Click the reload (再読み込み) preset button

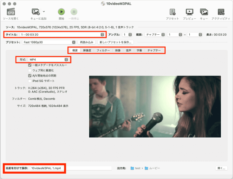click(87, 42)
